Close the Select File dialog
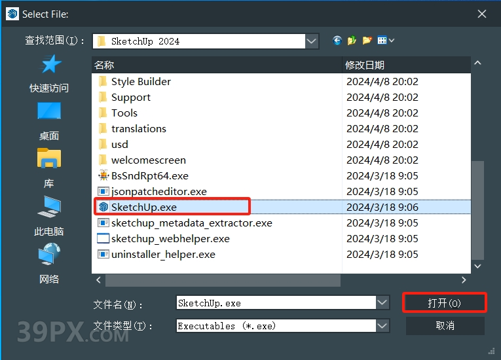The width and height of the screenshot is (501, 360). coord(482,14)
